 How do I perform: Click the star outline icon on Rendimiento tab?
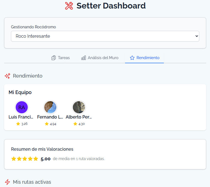pos(132,58)
